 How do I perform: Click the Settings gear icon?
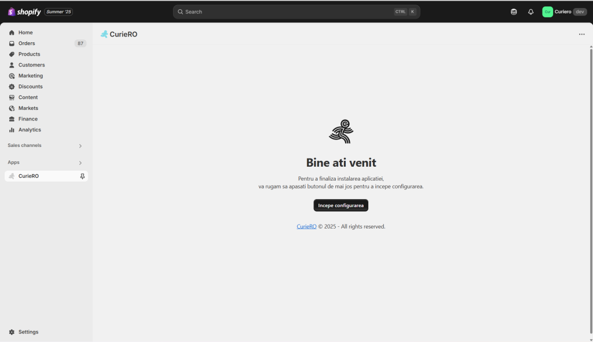(x=12, y=332)
